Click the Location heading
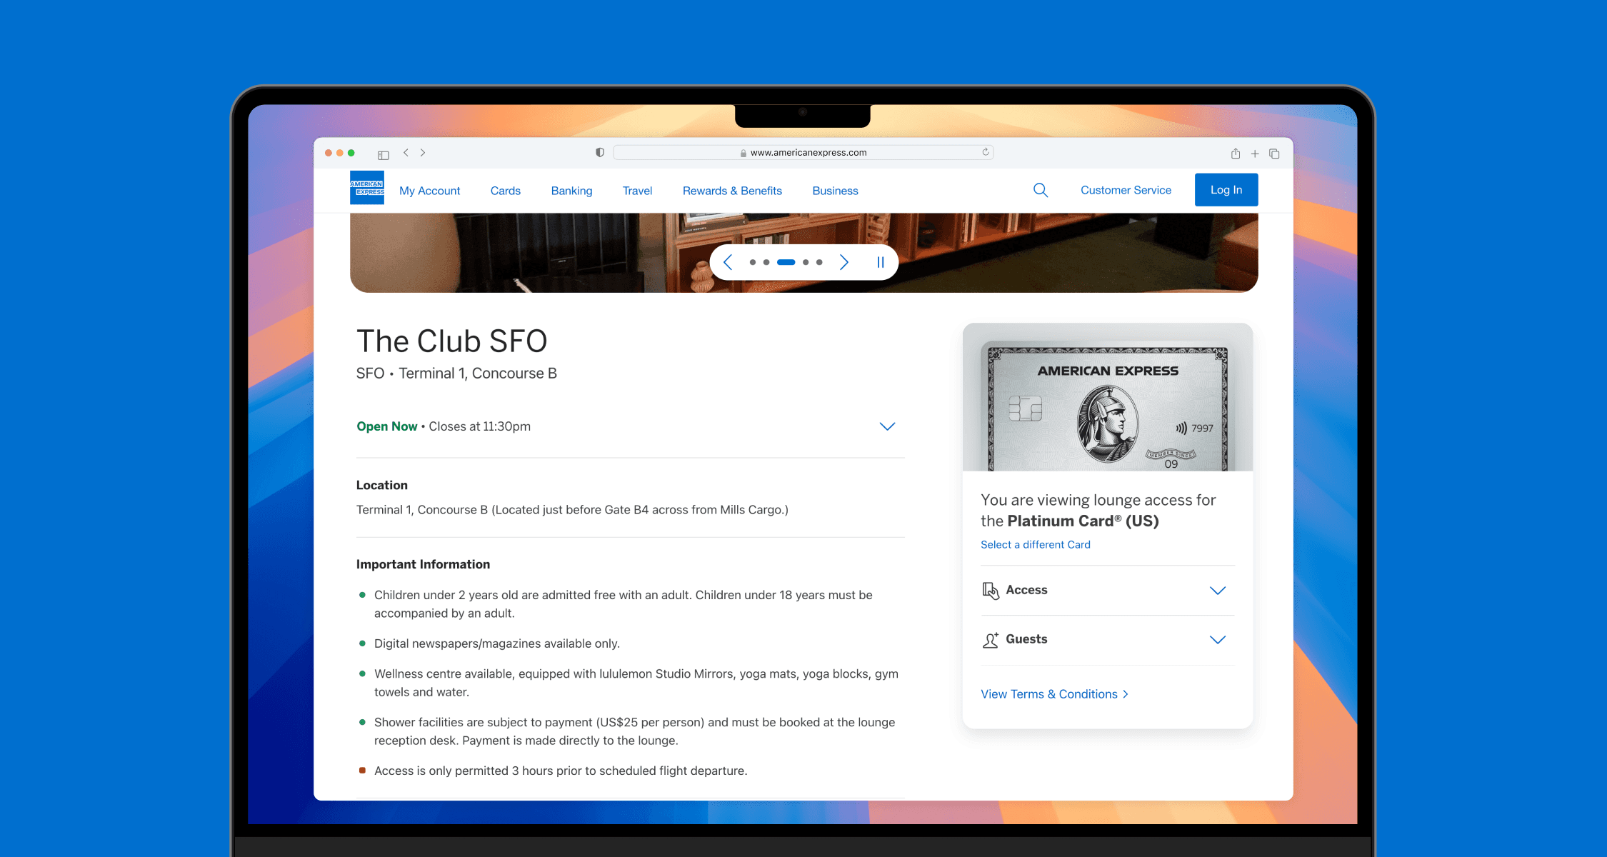The image size is (1607, 857). 382,485
